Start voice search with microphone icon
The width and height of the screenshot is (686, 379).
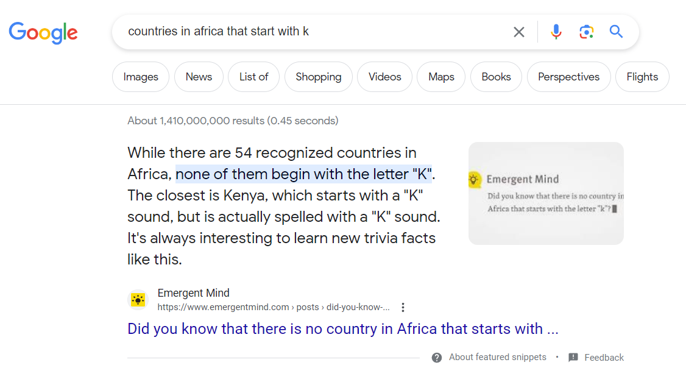[x=556, y=32]
